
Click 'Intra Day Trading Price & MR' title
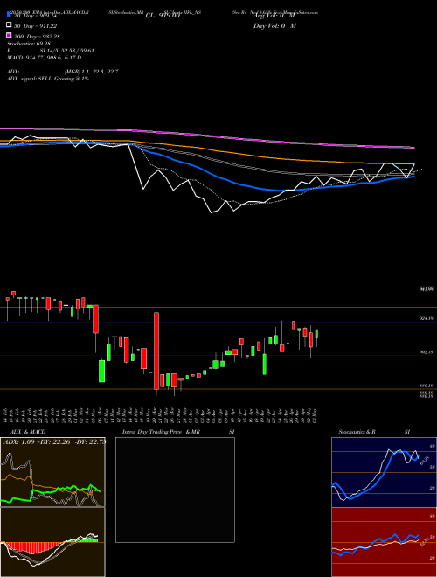point(161,432)
